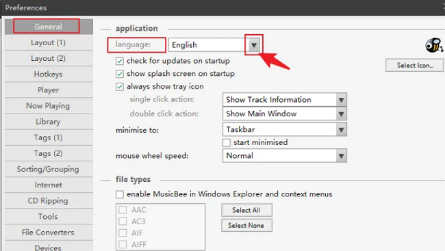
Task: Toggle check for updates on startup
Action: coord(120,61)
